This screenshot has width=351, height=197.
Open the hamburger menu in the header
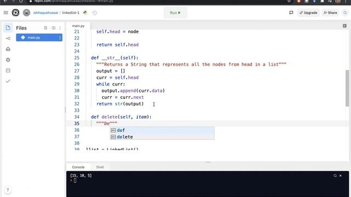(6, 13)
